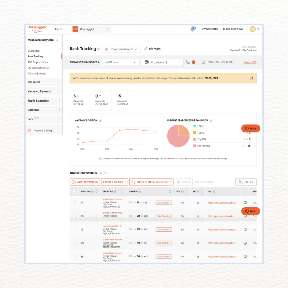This screenshot has height=288, width=288.
Task: Open the notifications bell icon
Action: 193,29
